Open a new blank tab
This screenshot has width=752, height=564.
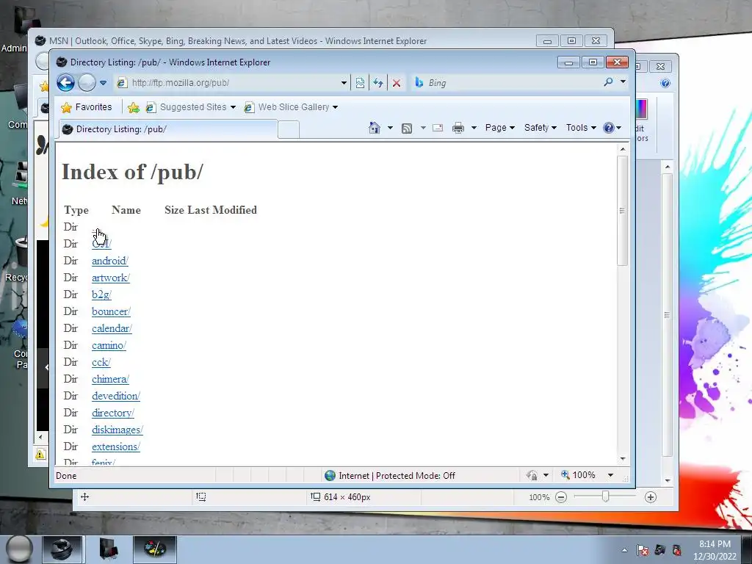288,130
